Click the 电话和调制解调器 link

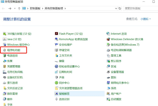tap(121, 50)
